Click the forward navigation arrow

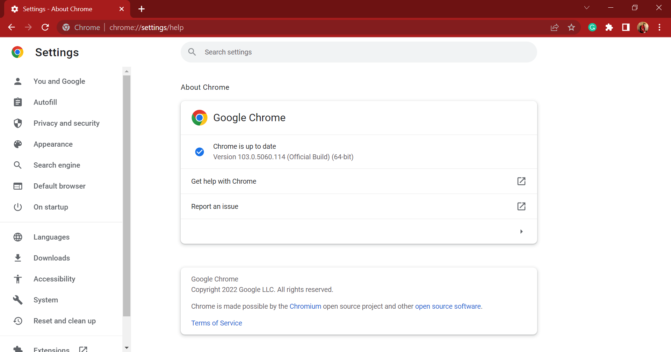click(x=28, y=27)
